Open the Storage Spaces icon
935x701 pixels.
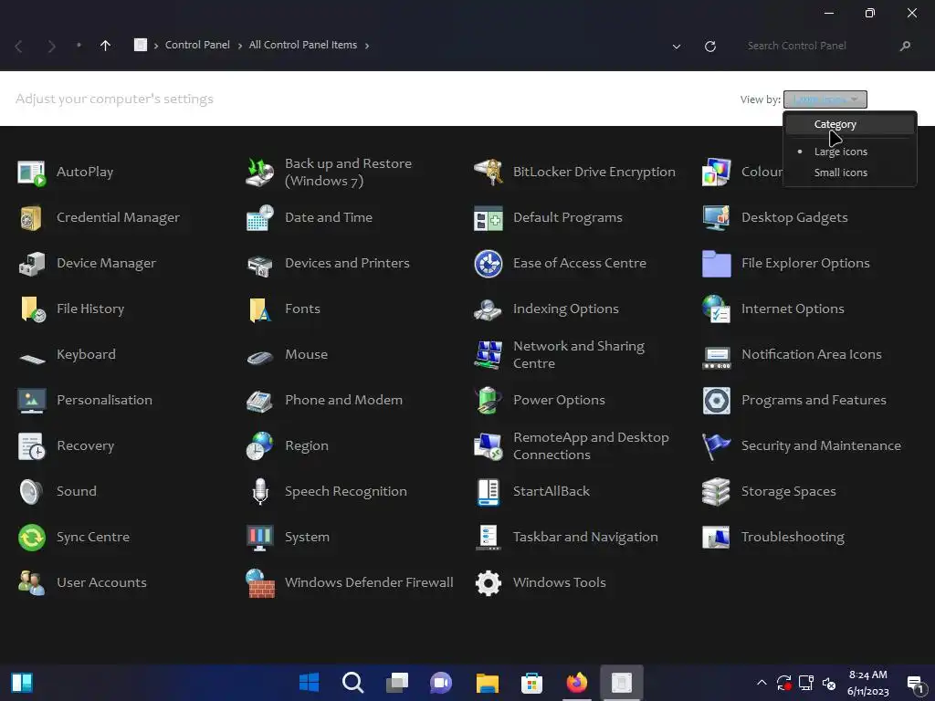pos(716,492)
